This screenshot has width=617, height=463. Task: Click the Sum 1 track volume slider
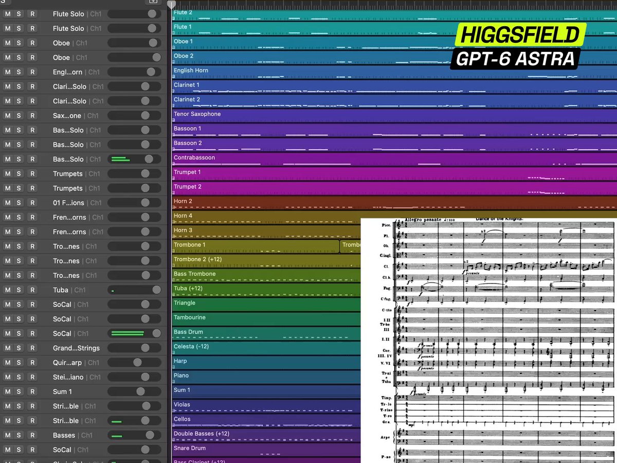pyautogui.click(x=134, y=391)
